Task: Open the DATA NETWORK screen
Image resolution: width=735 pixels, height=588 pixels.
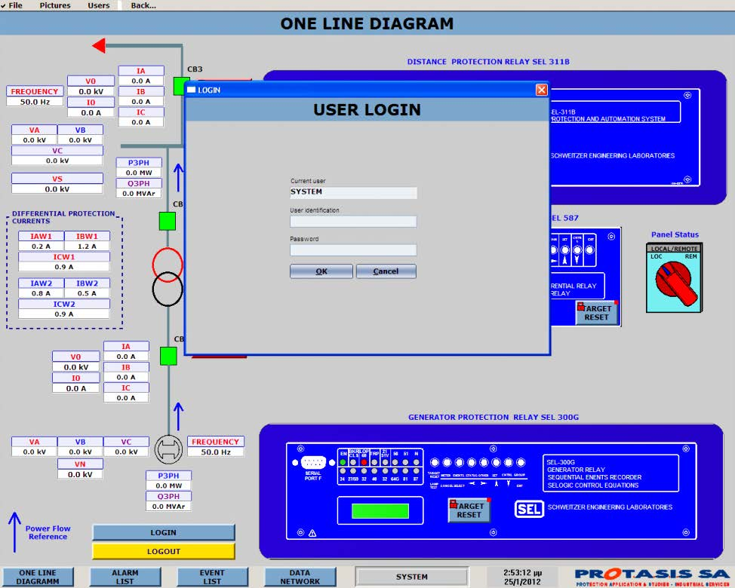Action: click(300, 577)
